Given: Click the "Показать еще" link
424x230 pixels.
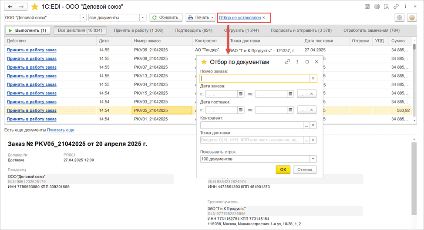Looking at the screenshot, I should (61, 130).
